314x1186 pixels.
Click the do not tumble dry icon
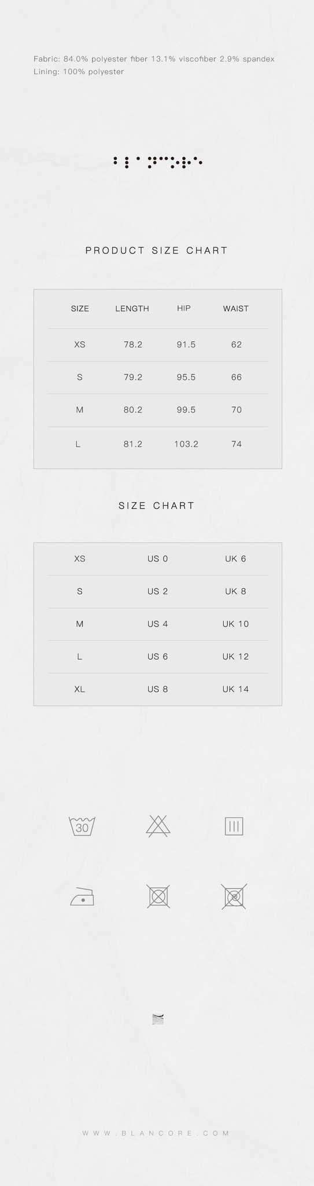[158, 896]
